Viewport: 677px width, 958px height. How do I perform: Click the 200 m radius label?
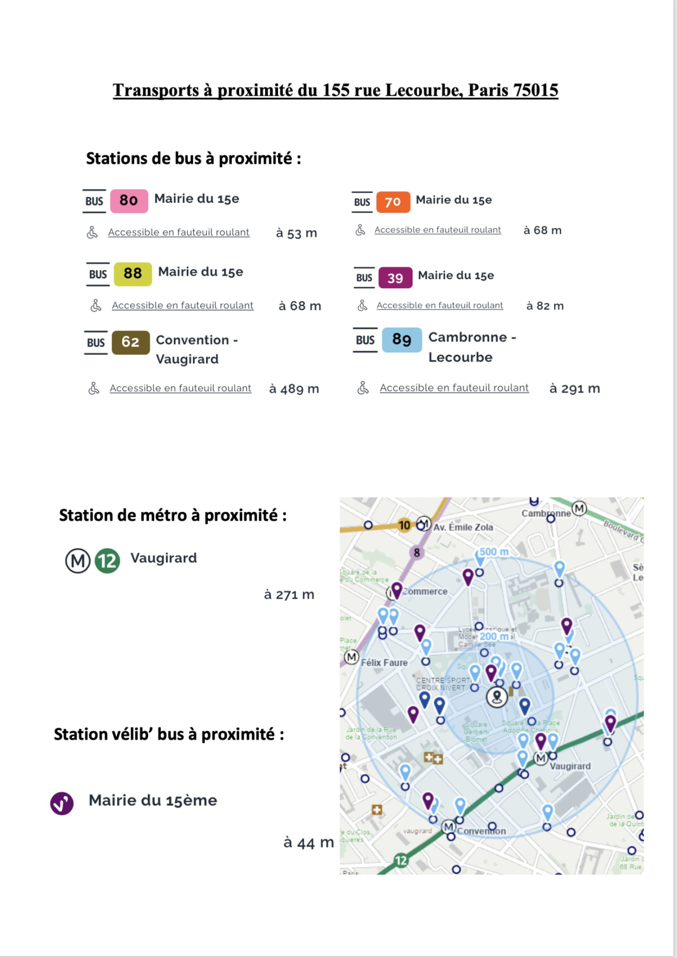click(x=494, y=636)
